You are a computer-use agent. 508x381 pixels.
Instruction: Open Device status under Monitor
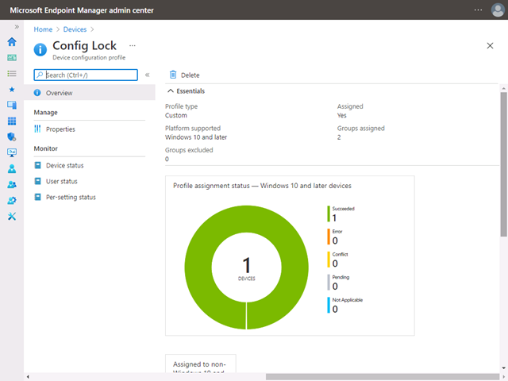point(64,165)
